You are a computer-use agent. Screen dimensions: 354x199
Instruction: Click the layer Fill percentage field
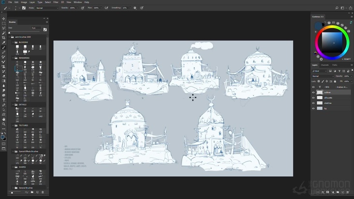tap(347, 81)
